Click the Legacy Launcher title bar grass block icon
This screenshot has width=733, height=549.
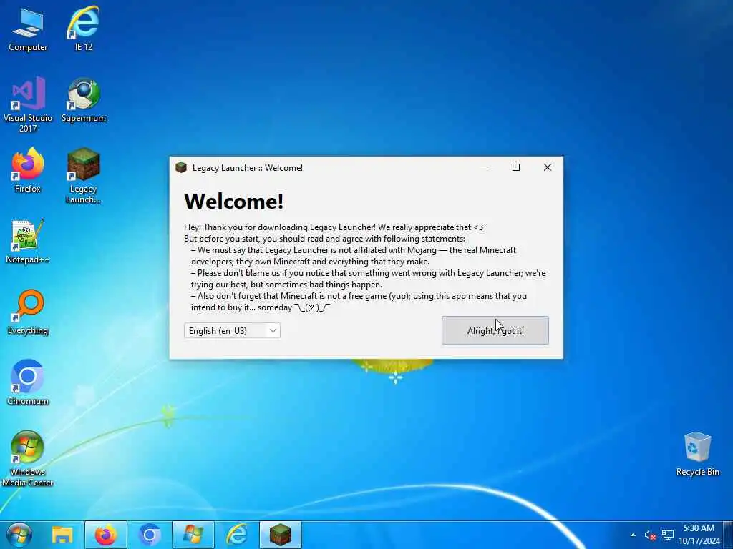click(x=181, y=167)
